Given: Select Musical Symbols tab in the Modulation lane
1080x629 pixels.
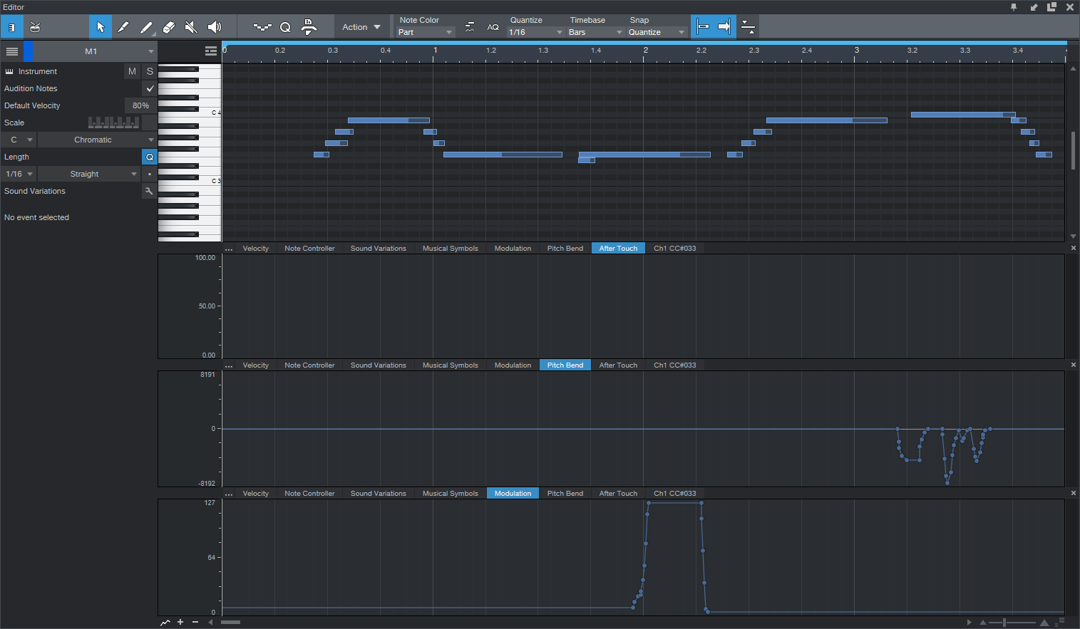Looking at the screenshot, I should point(451,494).
